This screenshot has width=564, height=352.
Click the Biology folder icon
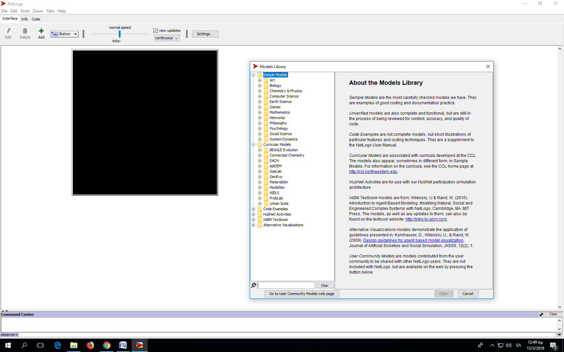[x=266, y=85]
